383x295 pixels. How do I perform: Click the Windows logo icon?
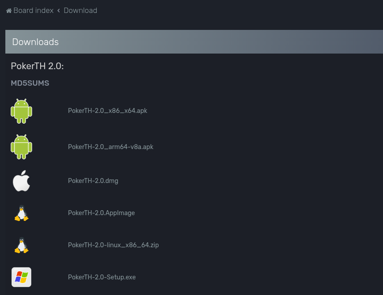21,277
